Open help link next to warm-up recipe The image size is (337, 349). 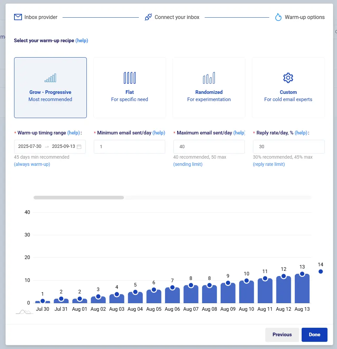(x=82, y=41)
